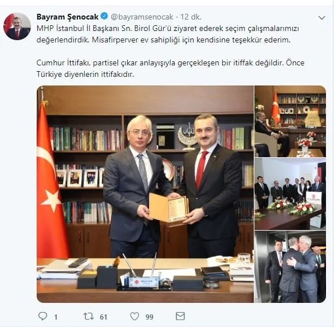
Task: Open the tweet permalink via '12 dk.' timestamp
Action: tap(191, 17)
